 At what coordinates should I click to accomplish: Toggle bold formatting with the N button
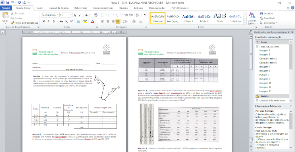coord(44,21)
